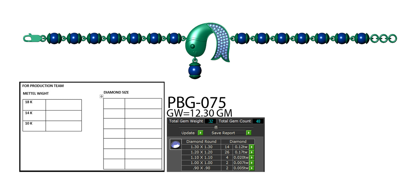The width and height of the screenshot is (417, 175).
Task: Expand the Diamond Round category header
Action: [201, 142]
